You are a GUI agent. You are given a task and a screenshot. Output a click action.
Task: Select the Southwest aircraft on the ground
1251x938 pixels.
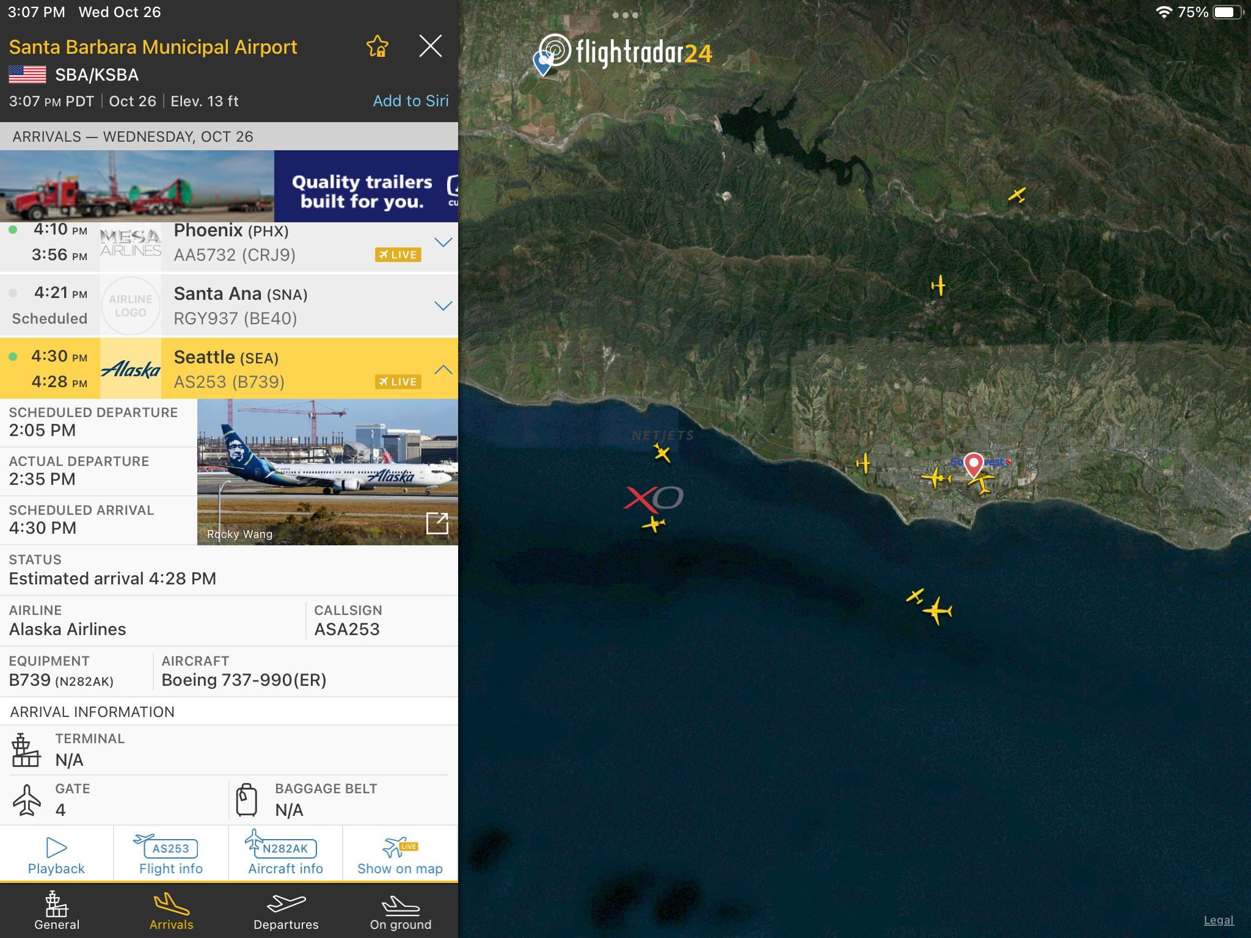(x=983, y=483)
